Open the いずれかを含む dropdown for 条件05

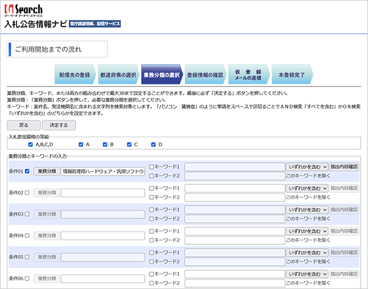307,253
